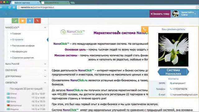This screenshot has height=112, width=199.
Task: Click the Основная цель bold text
Action: pyautogui.click(x=75, y=49)
